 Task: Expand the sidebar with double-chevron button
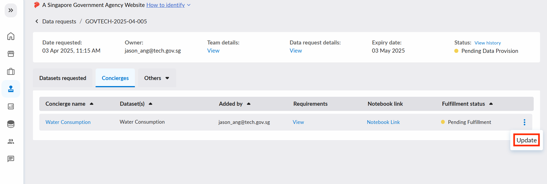point(11,10)
